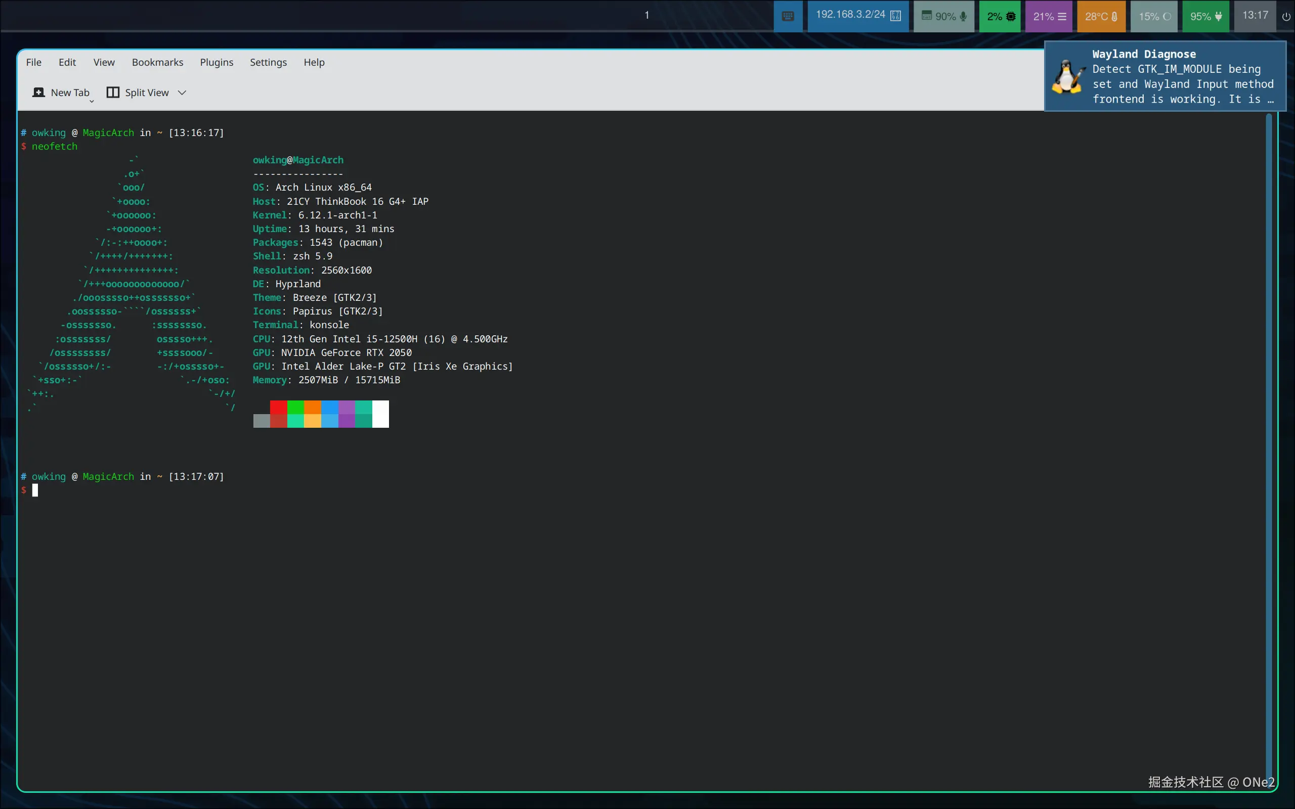1295x809 pixels.
Task: Click the red swatch in the neofetch palette
Action: coord(278,407)
